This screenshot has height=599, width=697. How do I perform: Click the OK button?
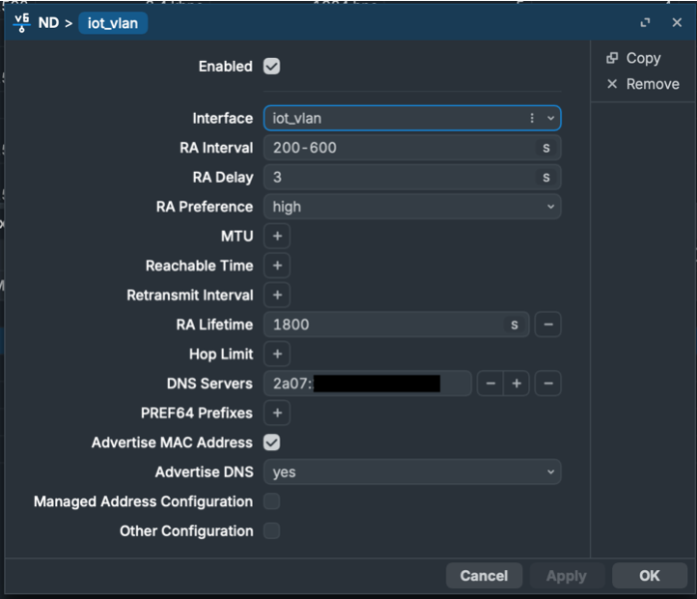tap(650, 576)
